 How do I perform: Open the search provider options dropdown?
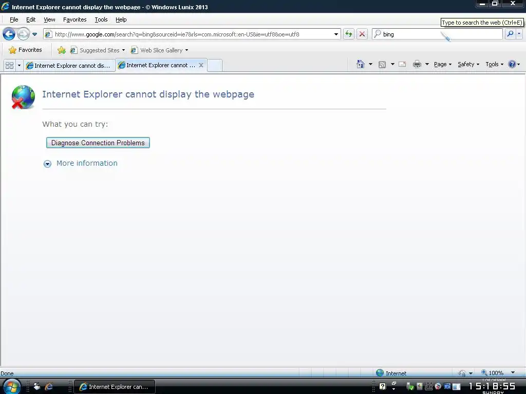(x=519, y=34)
